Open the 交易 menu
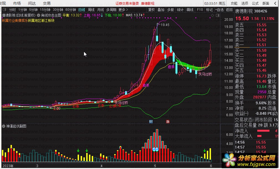 47,3
